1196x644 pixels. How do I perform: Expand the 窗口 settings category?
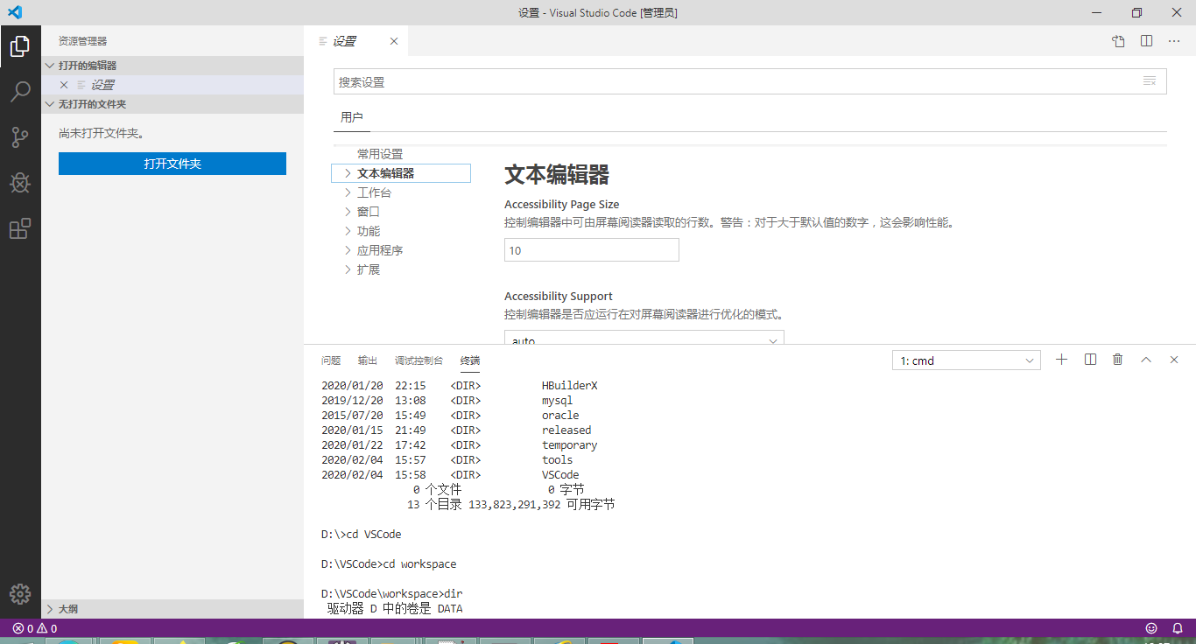click(x=348, y=212)
